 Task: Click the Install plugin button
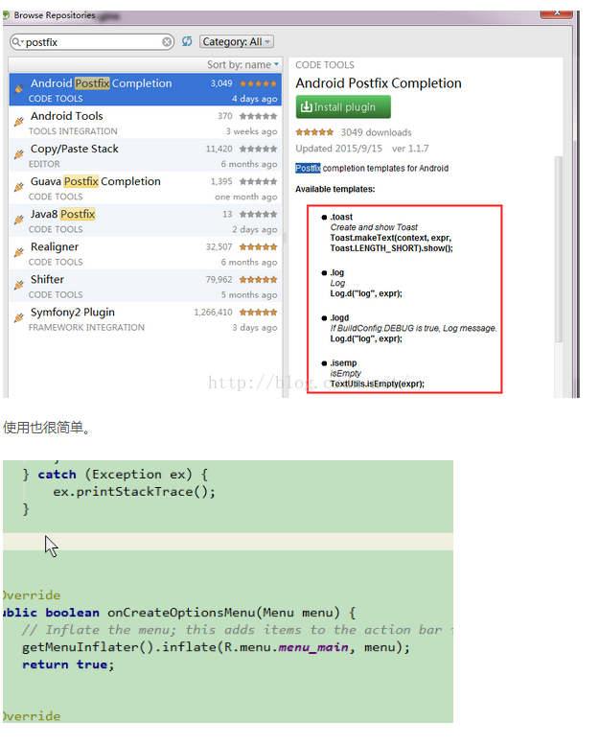coord(343,106)
